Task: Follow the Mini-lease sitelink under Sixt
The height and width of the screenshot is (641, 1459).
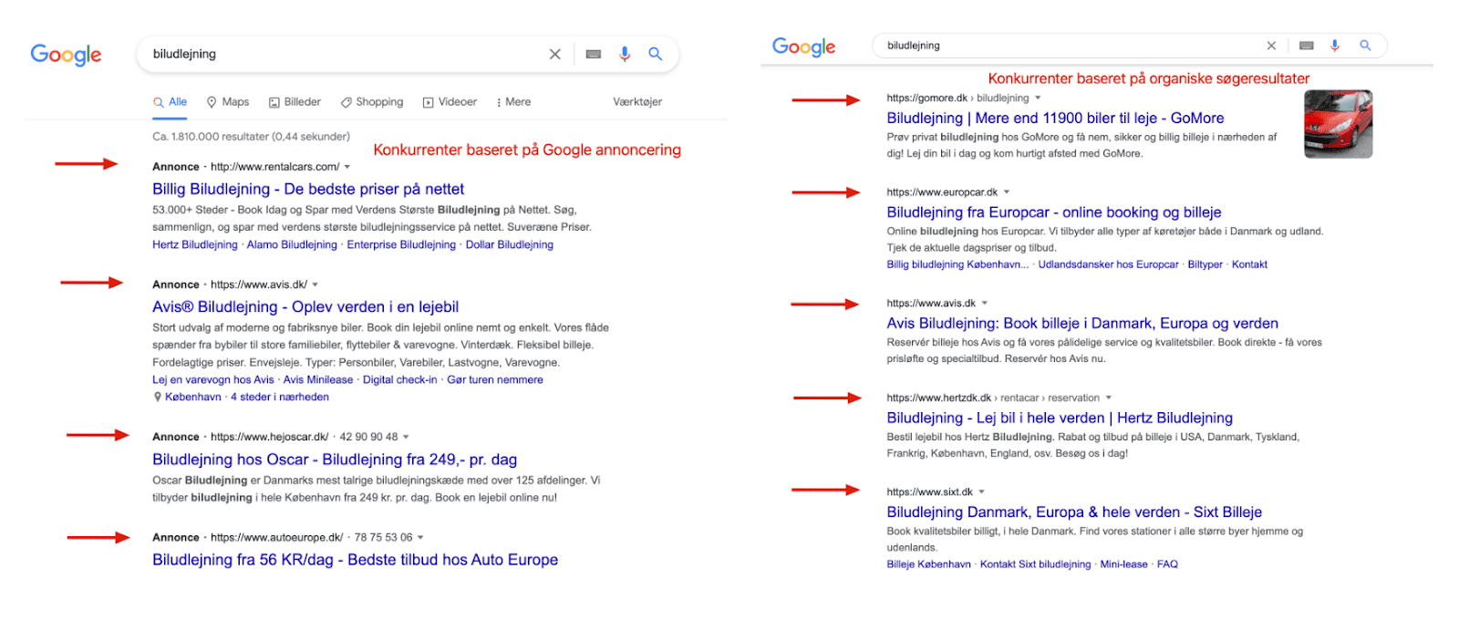Action: click(1123, 565)
